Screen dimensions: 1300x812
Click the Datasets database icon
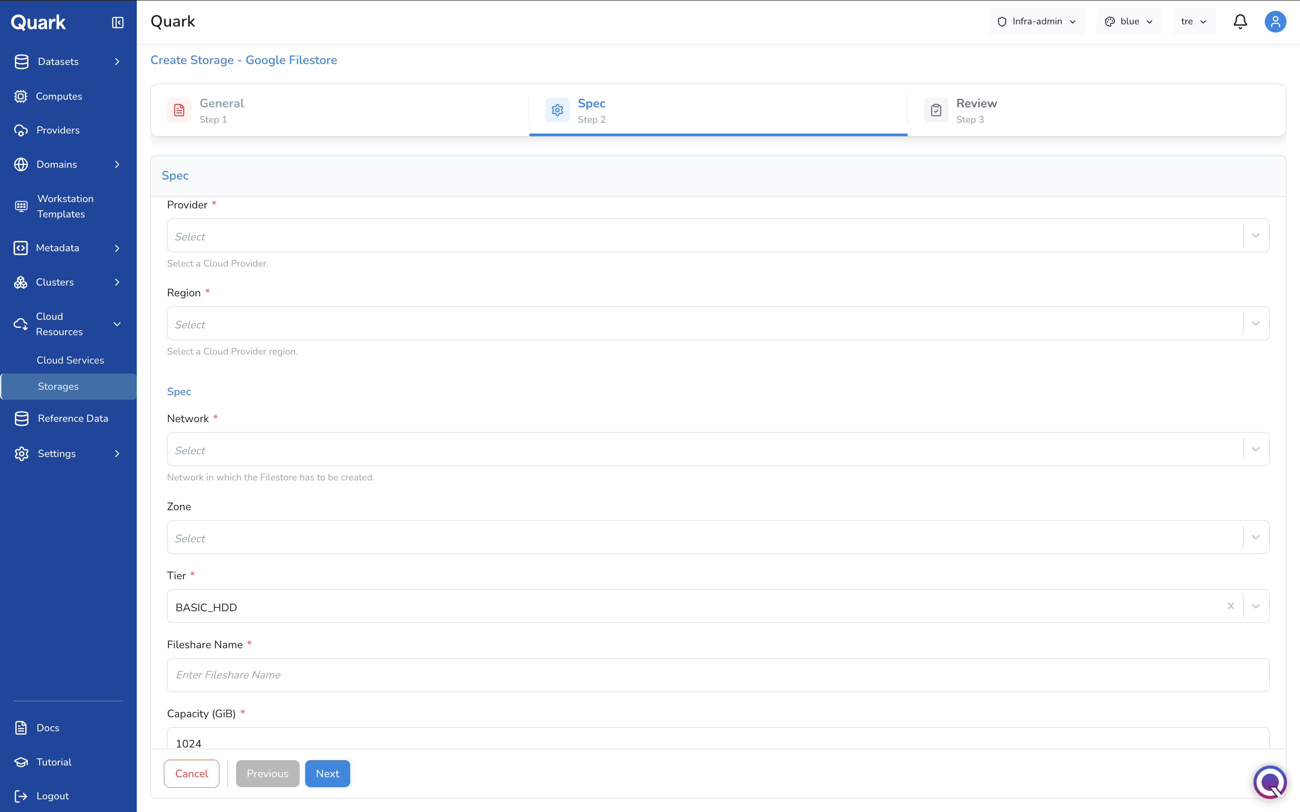click(x=22, y=61)
